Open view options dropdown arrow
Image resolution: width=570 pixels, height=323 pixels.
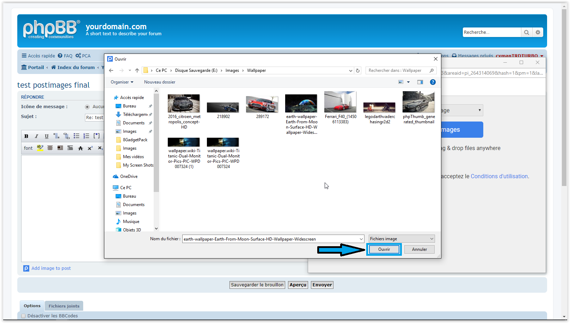click(409, 82)
